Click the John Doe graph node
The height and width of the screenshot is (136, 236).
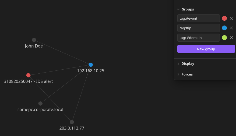(x=34, y=40)
